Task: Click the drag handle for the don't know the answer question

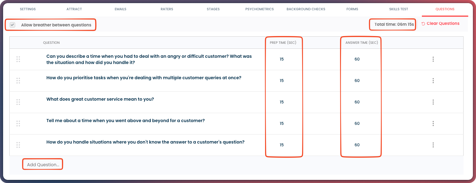Action: [18, 145]
